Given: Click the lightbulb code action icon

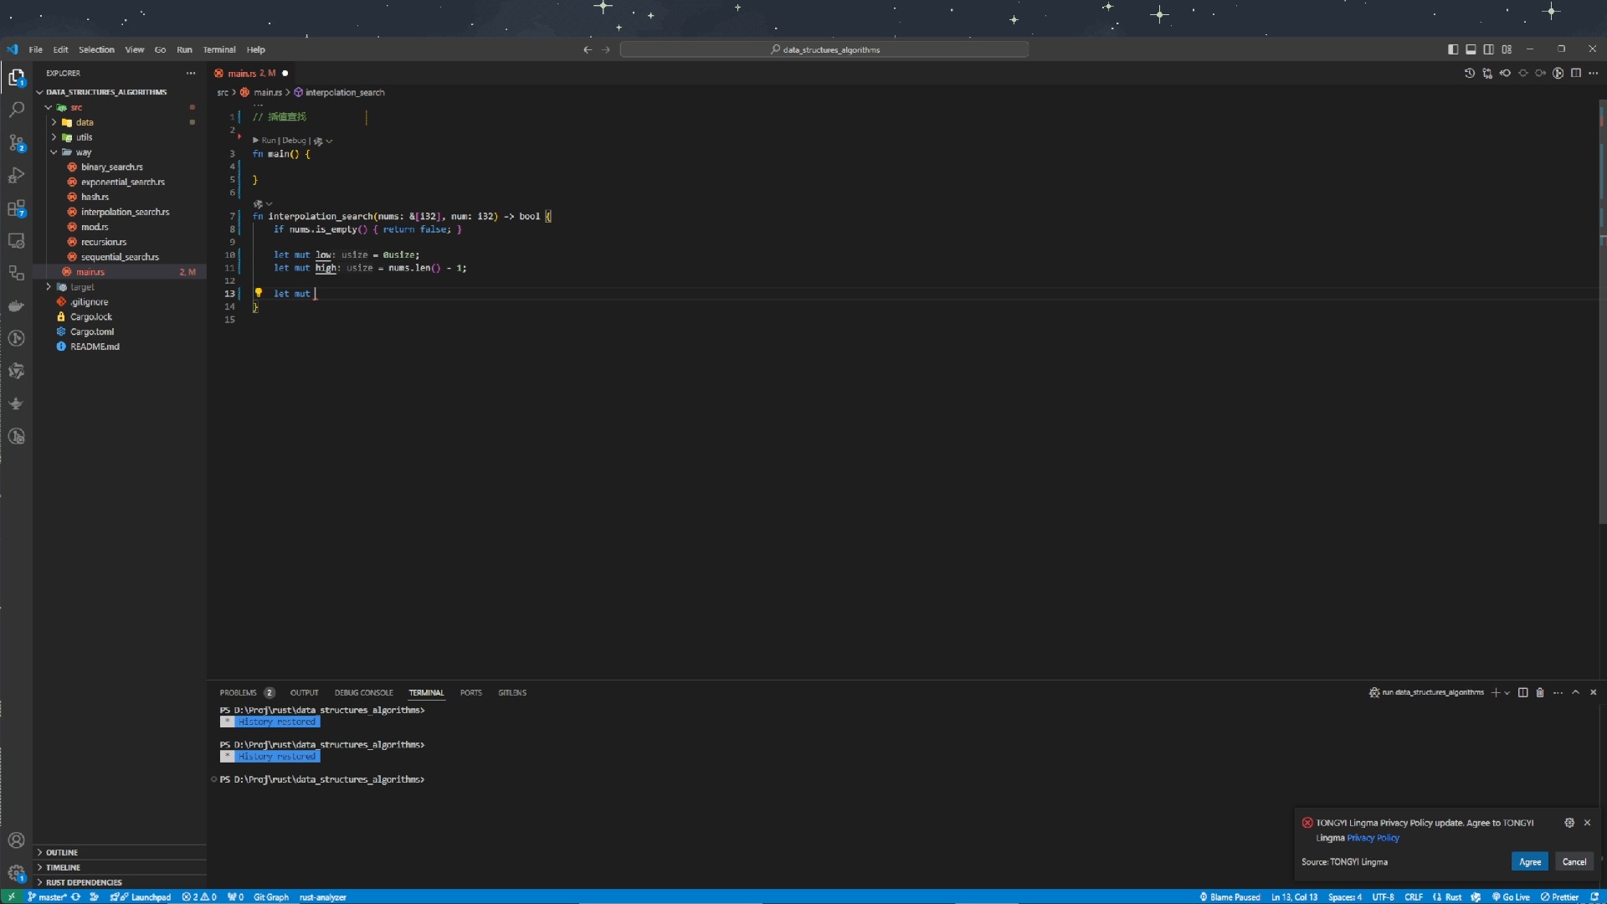Looking at the screenshot, I should [259, 293].
